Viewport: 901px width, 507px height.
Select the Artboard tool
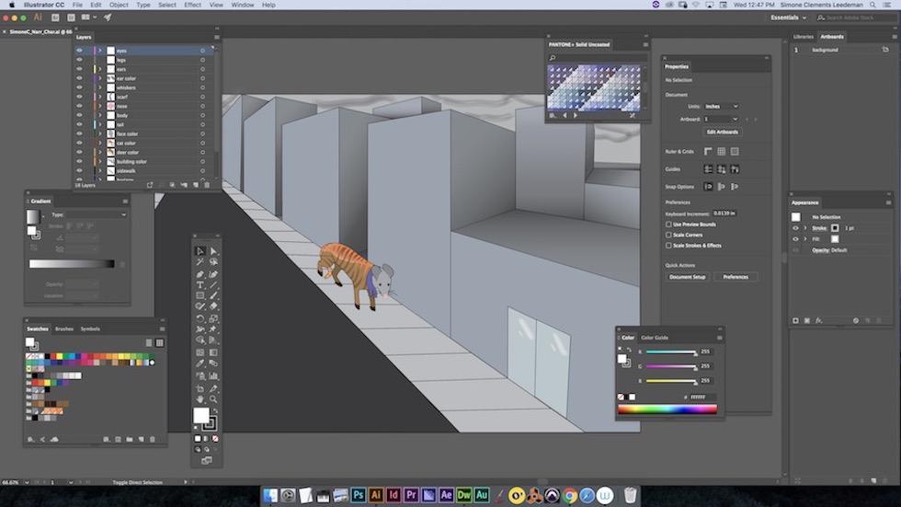coord(200,388)
